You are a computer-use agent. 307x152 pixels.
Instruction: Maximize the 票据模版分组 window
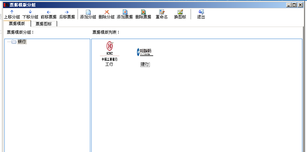point(294,5)
